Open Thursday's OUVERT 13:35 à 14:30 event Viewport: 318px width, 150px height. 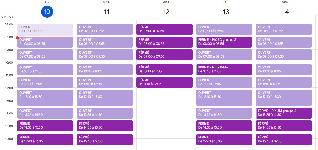click(x=224, y=113)
